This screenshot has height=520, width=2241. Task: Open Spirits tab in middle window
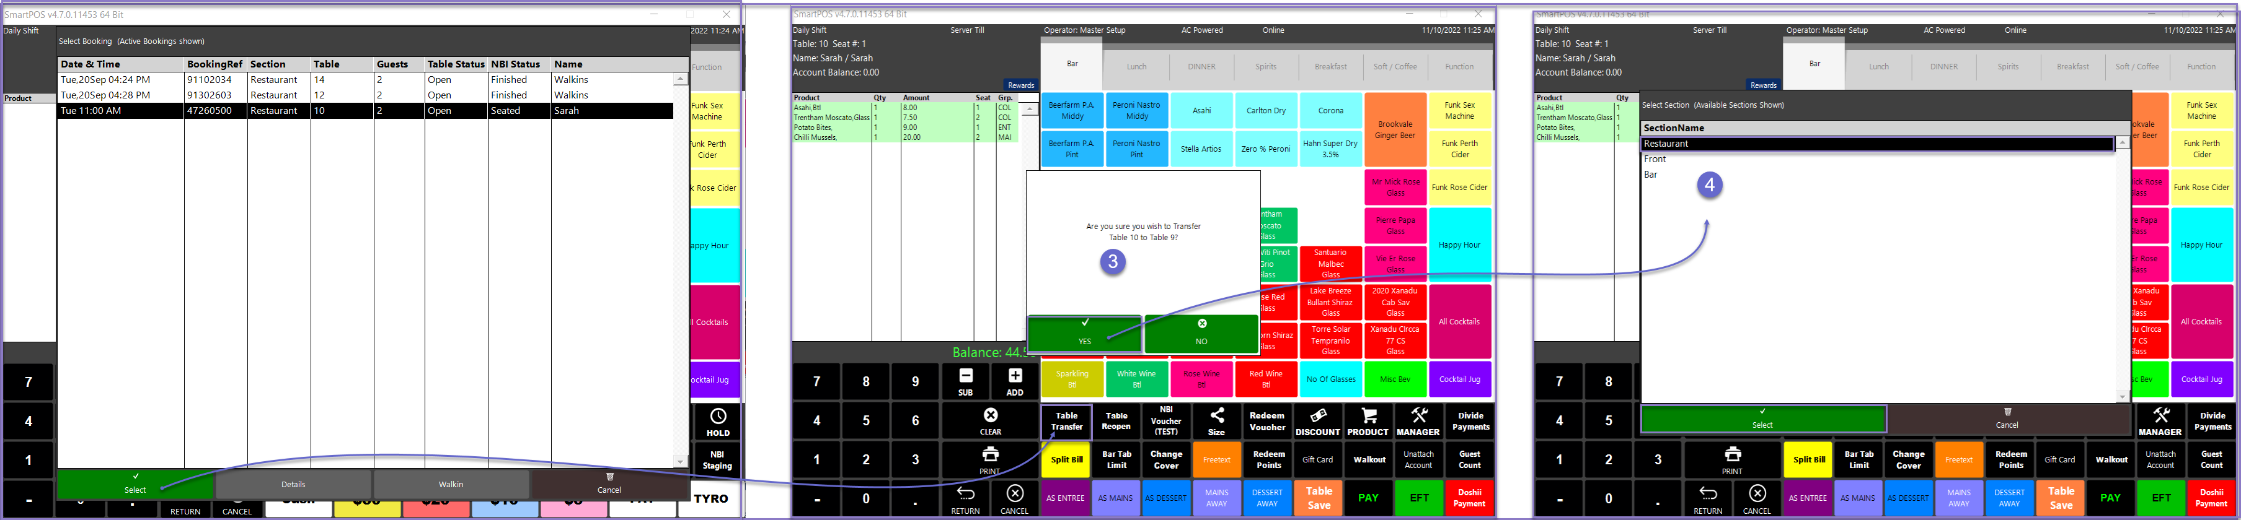1266,67
